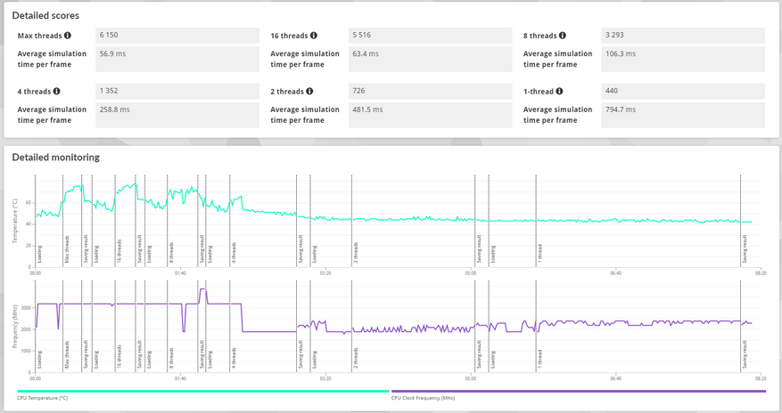Click the CPU Temperature (°C) legend label

click(43, 398)
